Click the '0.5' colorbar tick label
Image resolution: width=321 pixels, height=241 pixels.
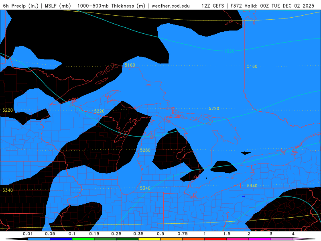(x=160, y=234)
